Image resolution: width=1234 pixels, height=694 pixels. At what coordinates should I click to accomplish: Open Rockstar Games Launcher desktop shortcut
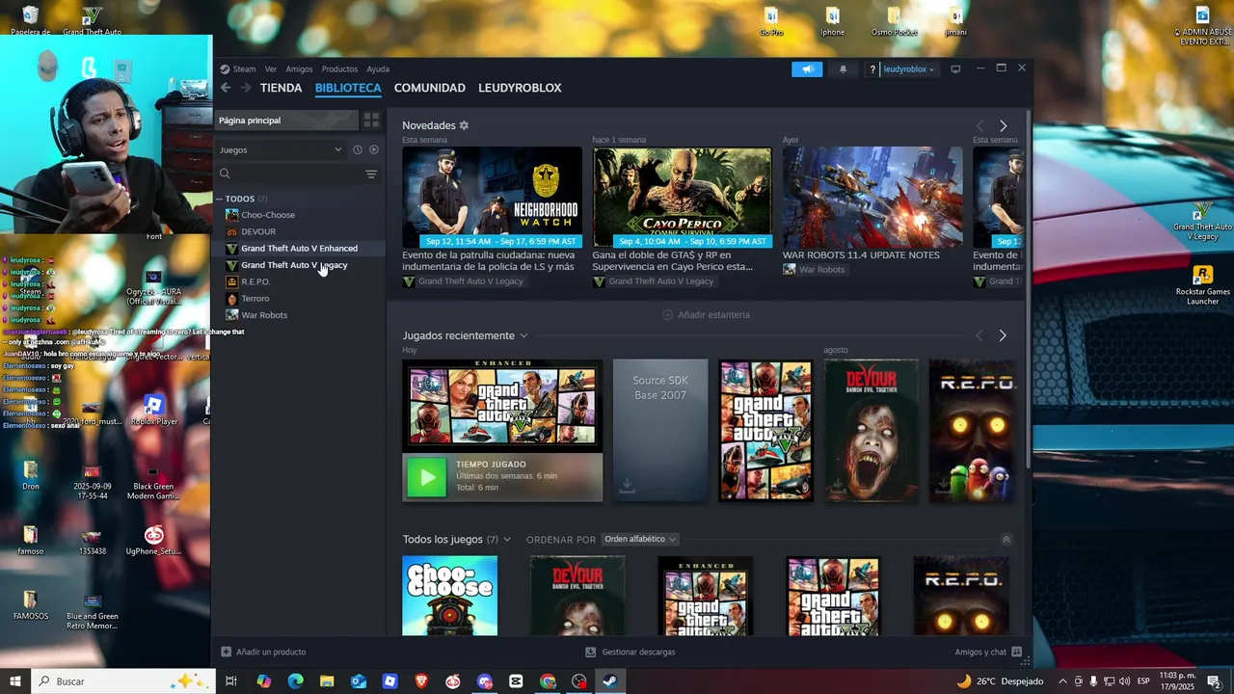1202,285
